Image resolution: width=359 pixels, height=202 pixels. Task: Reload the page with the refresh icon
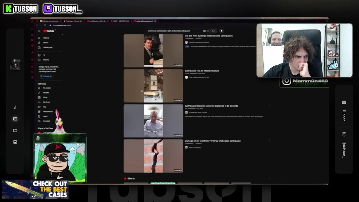pyautogui.click(x=45, y=25)
